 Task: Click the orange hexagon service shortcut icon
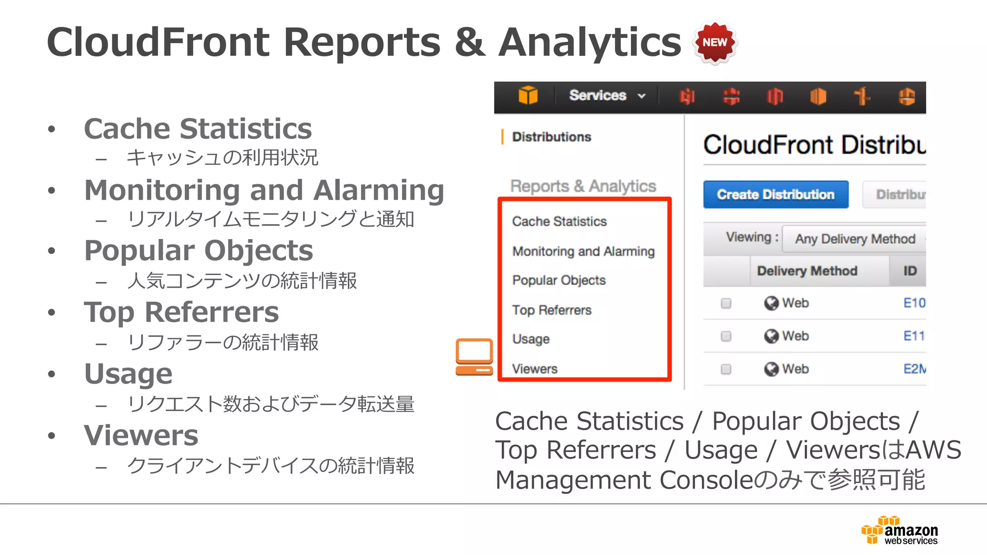pyautogui.click(x=818, y=96)
